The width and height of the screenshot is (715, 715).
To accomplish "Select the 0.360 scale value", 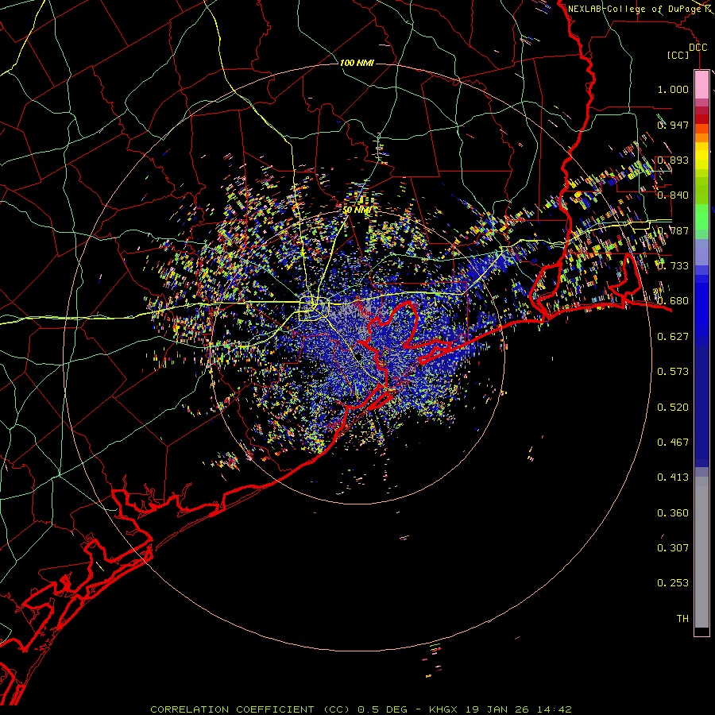I will point(673,513).
